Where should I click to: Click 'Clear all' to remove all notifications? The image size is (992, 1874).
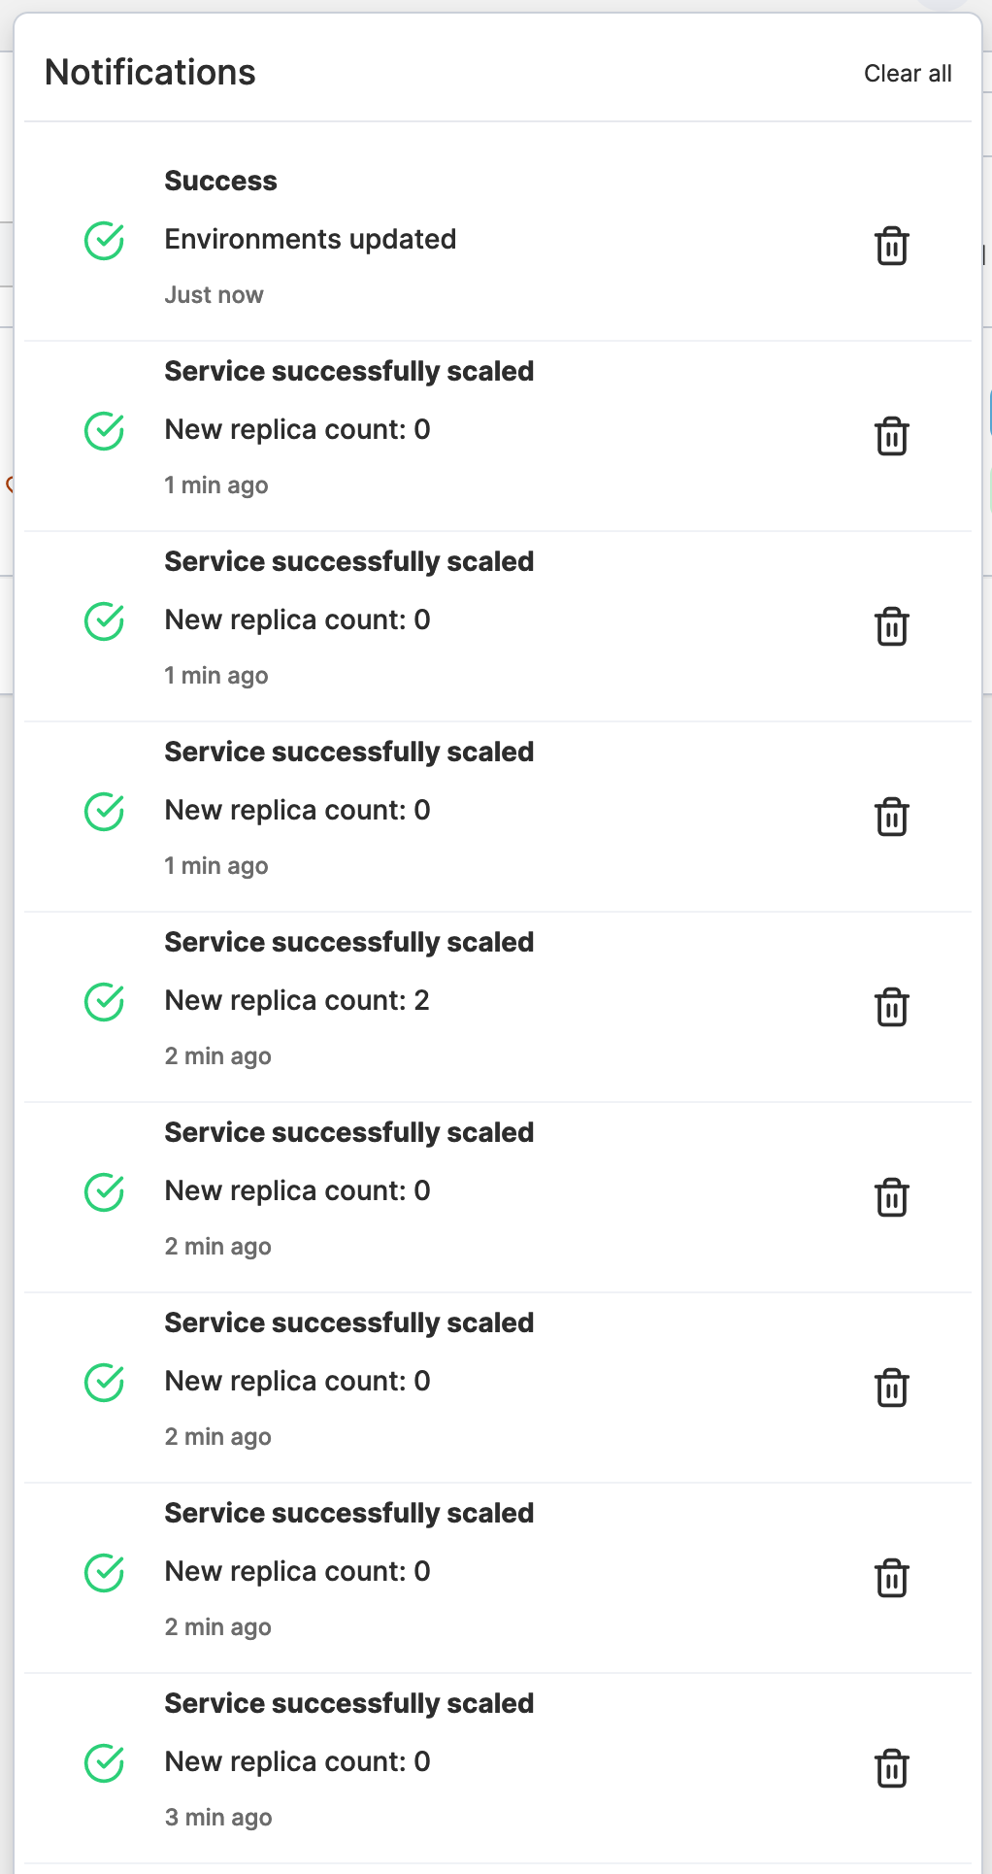pyautogui.click(x=907, y=73)
